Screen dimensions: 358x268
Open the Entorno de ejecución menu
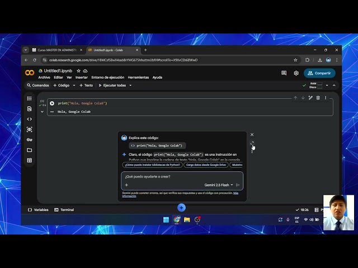[108, 78]
